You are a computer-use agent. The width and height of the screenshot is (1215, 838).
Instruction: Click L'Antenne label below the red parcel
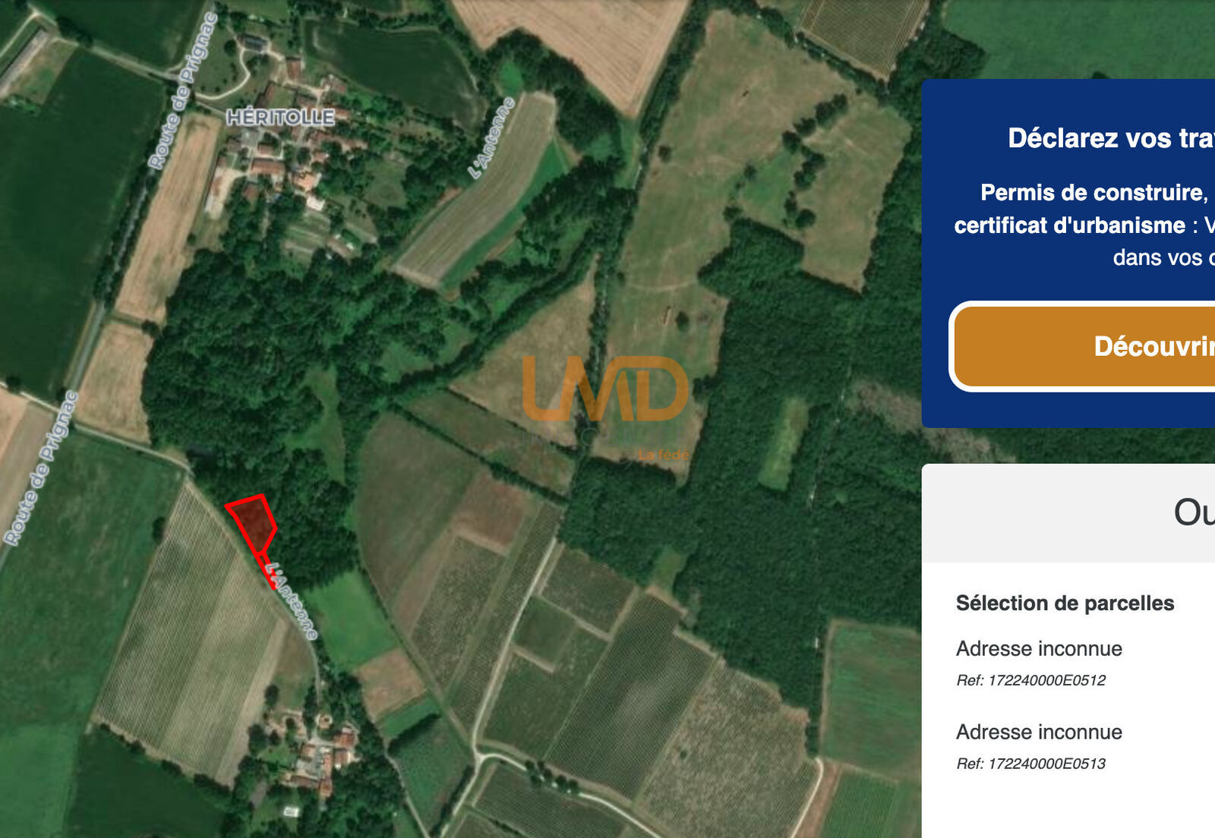(293, 601)
